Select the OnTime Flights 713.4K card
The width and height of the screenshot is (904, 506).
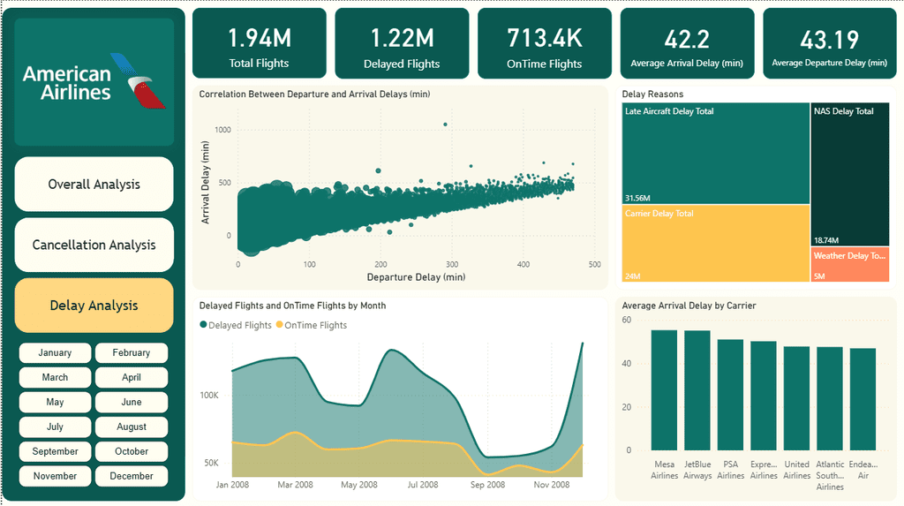click(544, 43)
